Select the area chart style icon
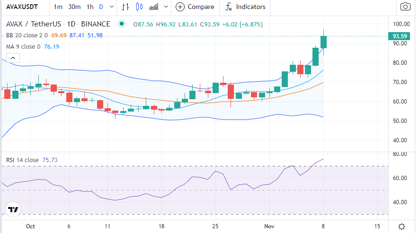The image size is (419, 233). tap(154, 7)
